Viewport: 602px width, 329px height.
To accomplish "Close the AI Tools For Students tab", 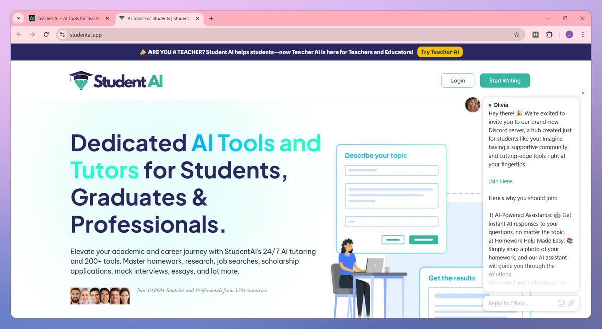I will (197, 18).
